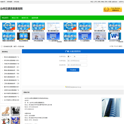Viewport: 124px width, 124px height.
Task: Click the 车架号码 input field
Action: [x=77, y=61]
